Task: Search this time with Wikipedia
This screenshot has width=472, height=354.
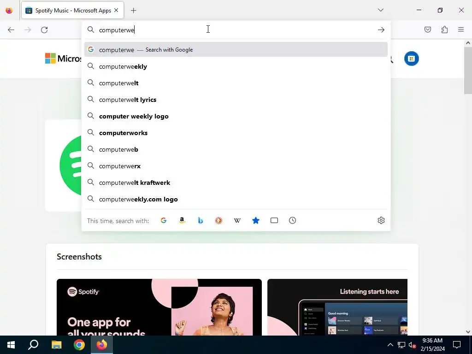Action: pyautogui.click(x=237, y=220)
